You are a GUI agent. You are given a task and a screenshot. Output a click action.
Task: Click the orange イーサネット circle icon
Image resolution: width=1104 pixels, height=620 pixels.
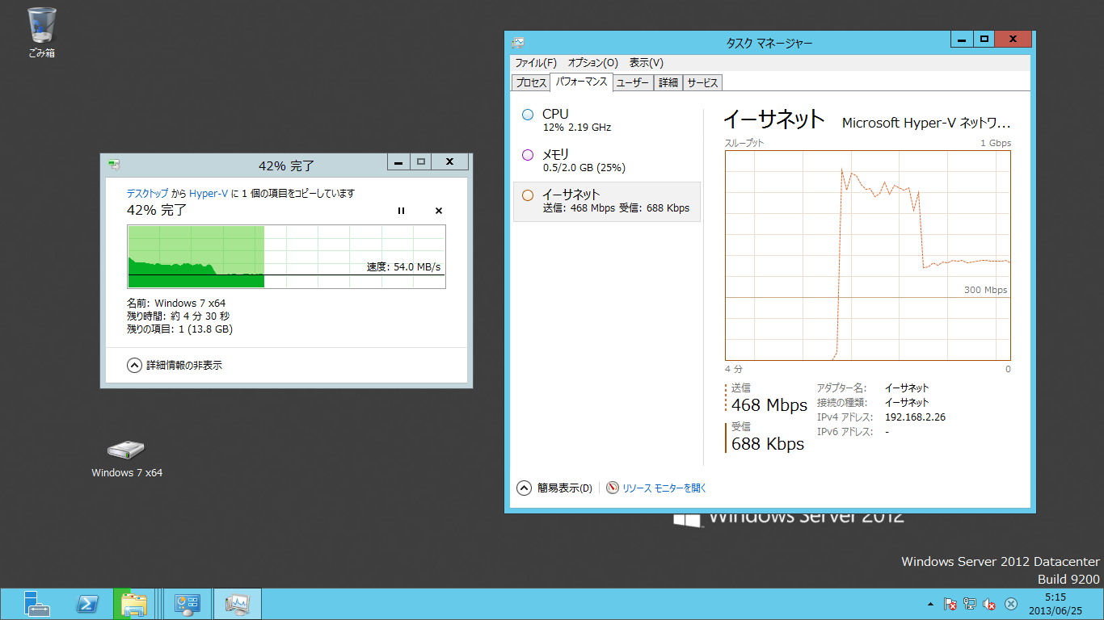528,195
